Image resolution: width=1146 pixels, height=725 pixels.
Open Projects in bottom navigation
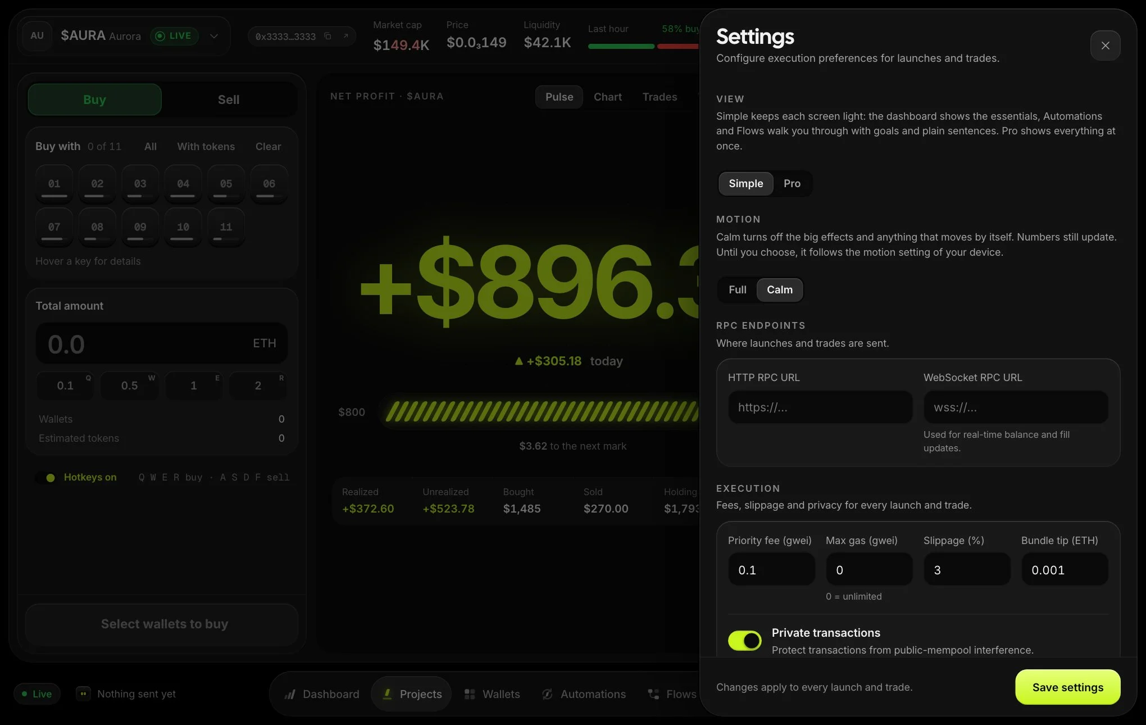(x=412, y=694)
